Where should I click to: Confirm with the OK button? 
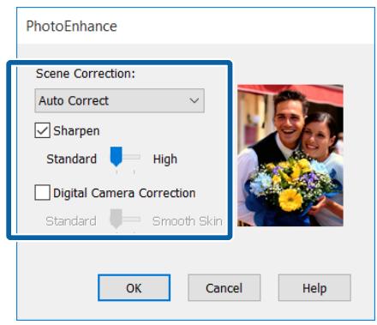click(x=134, y=288)
